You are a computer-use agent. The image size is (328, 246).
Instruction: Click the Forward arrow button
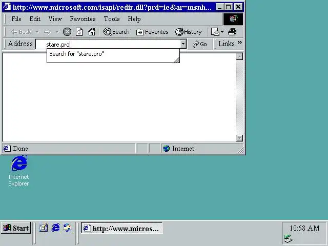click(x=47, y=32)
